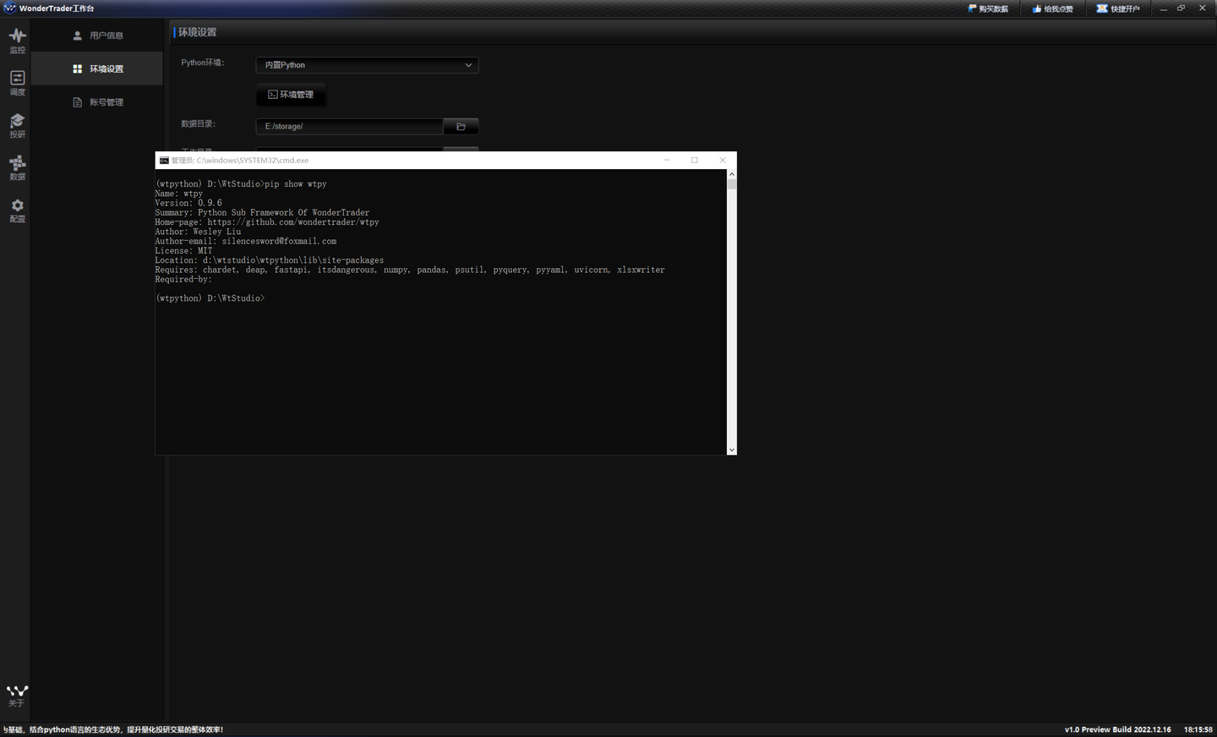Image resolution: width=1217 pixels, height=737 pixels.
Task: Select the 用户信息 menu item
Action: (x=97, y=35)
